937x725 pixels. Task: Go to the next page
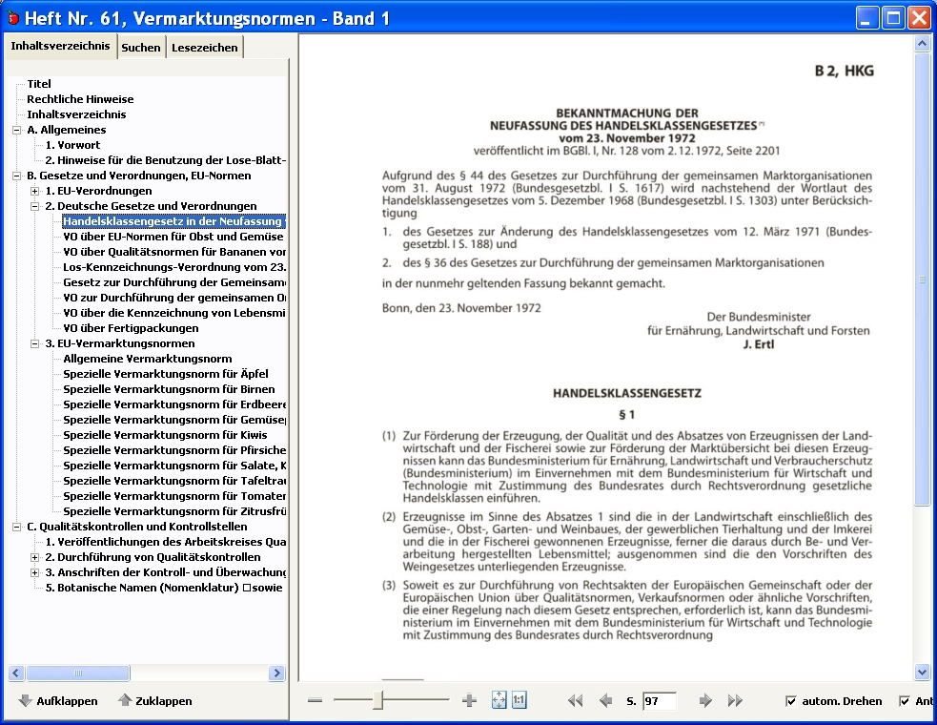705,700
